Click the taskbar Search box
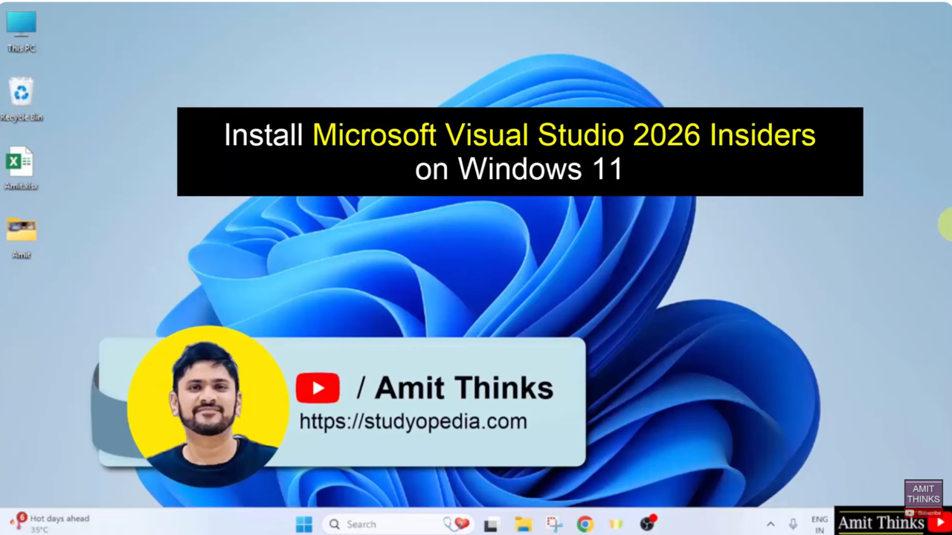This screenshot has width=952, height=535. 387,525
